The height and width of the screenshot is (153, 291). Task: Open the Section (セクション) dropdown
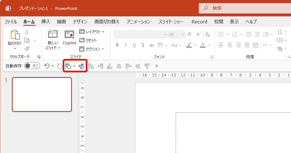pos(92,49)
